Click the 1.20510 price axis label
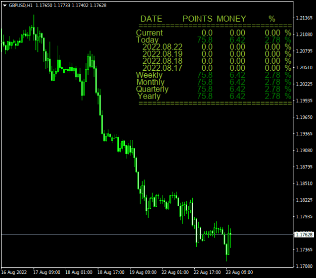The width and height of the screenshot is (316, 278). tap(304, 68)
